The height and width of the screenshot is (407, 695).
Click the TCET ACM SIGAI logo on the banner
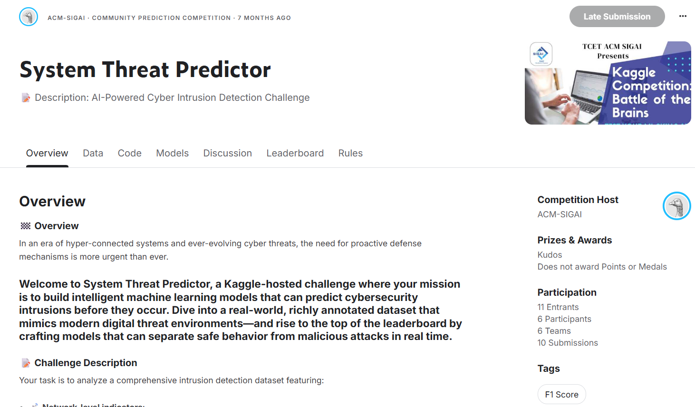(541, 54)
